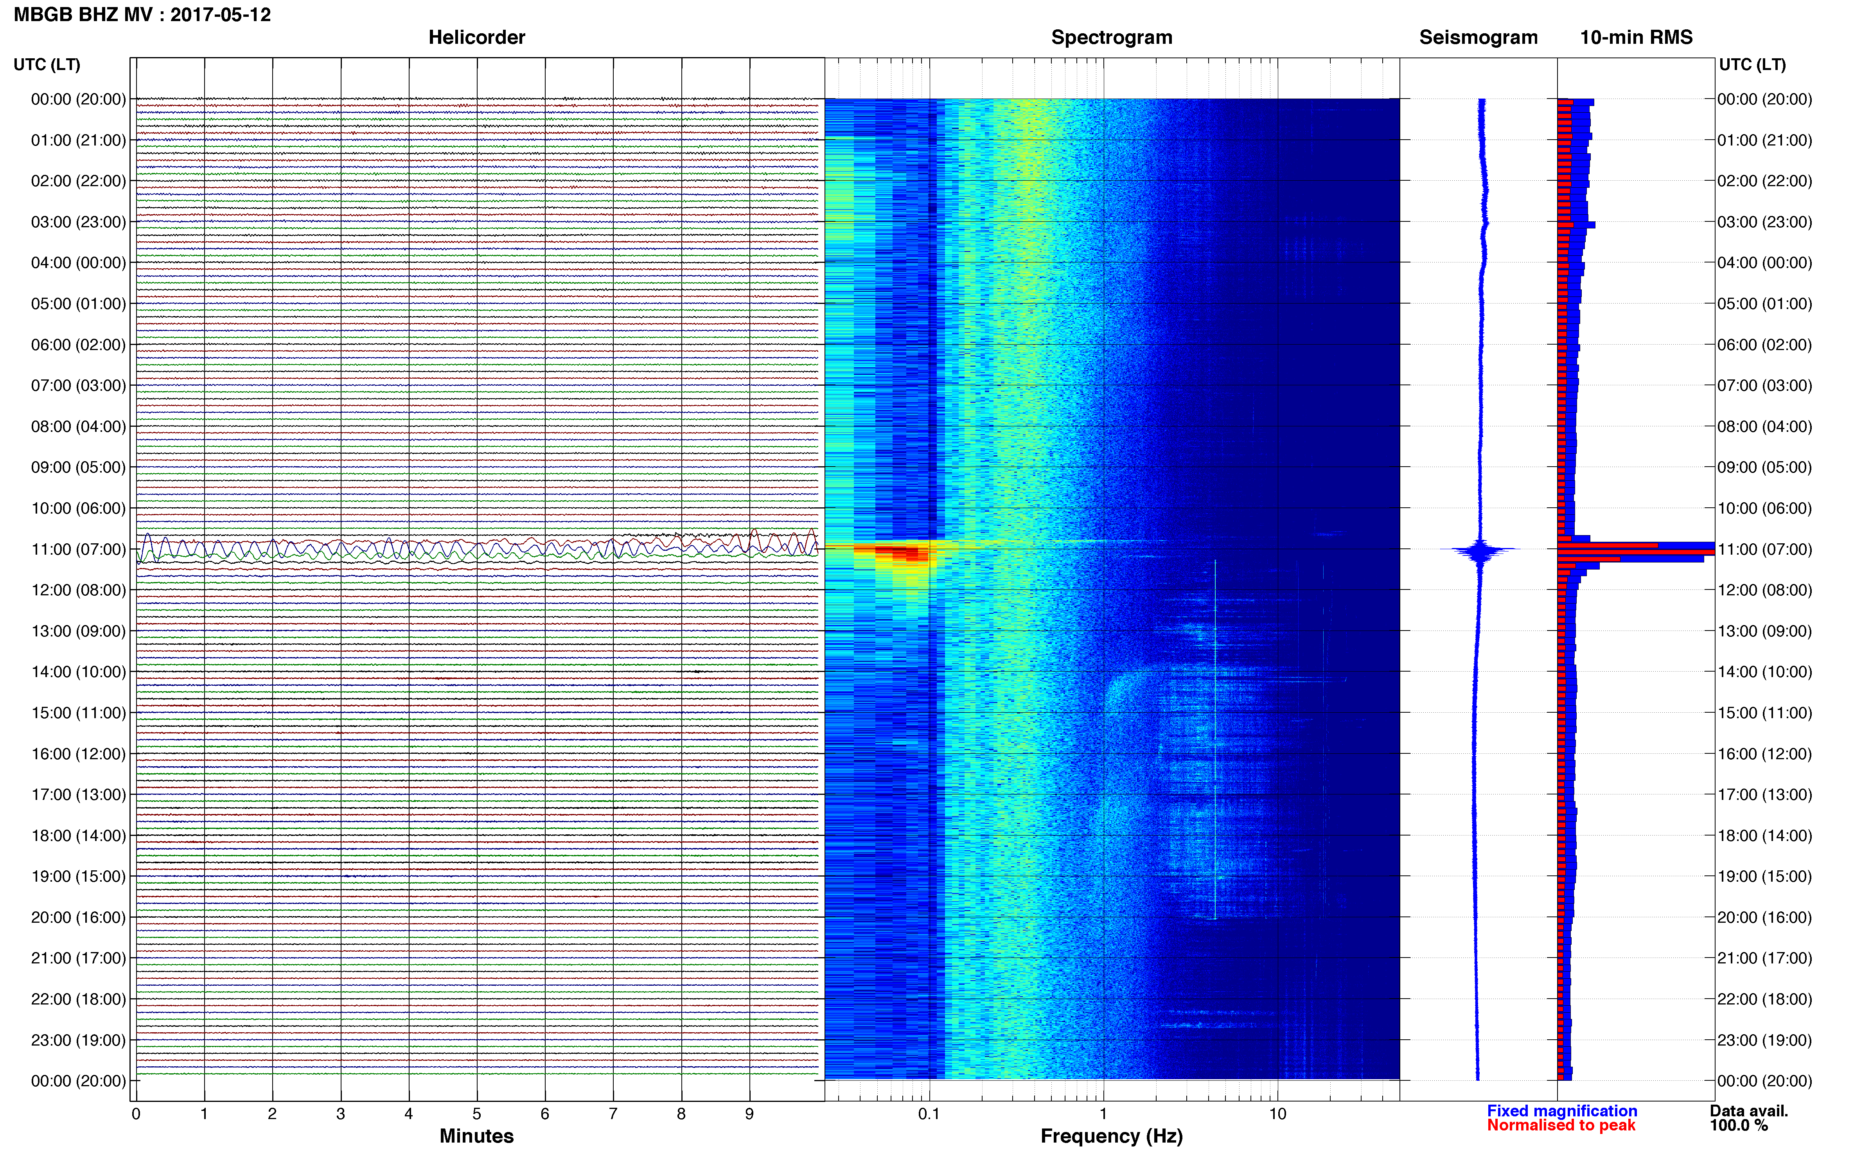Click left-axis time label 03:00 (23:00)
This screenshot has width=1854, height=1159.
[x=78, y=221]
